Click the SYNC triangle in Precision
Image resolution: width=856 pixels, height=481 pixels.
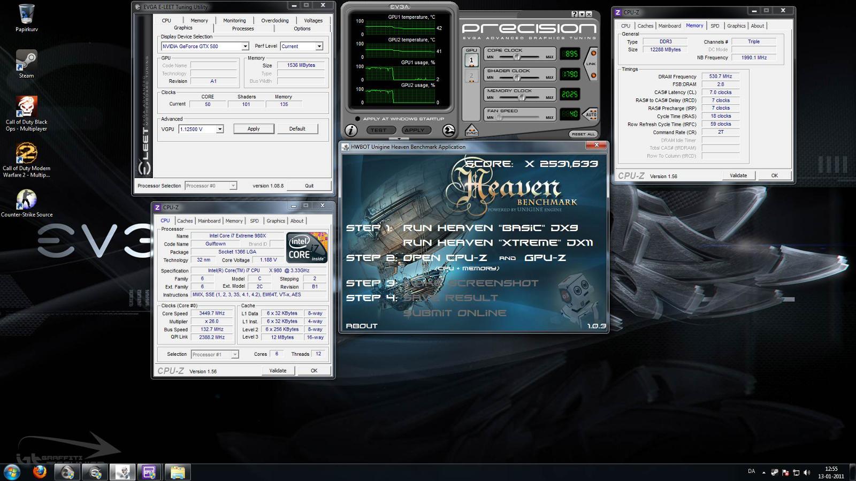[471, 130]
